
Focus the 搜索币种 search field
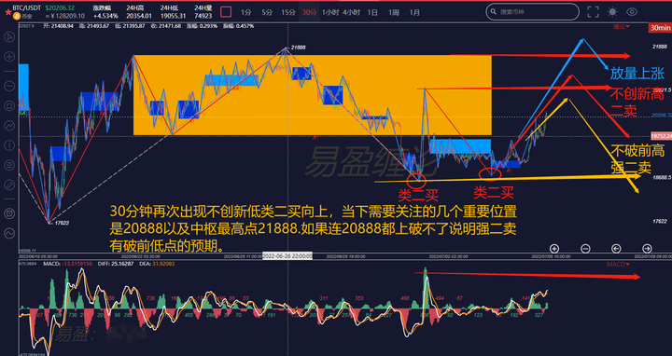tap(532, 12)
